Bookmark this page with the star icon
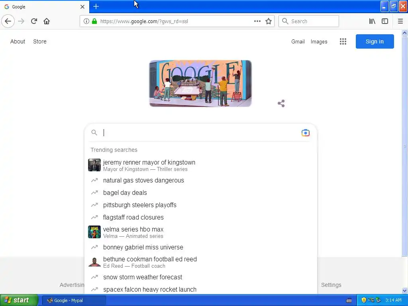Screen dimensions: 408x306 pyautogui.click(x=269, y=21)
